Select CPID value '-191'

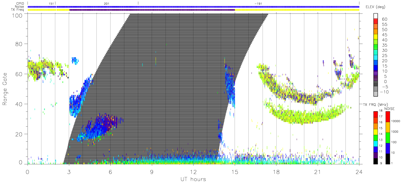[258, 4]
